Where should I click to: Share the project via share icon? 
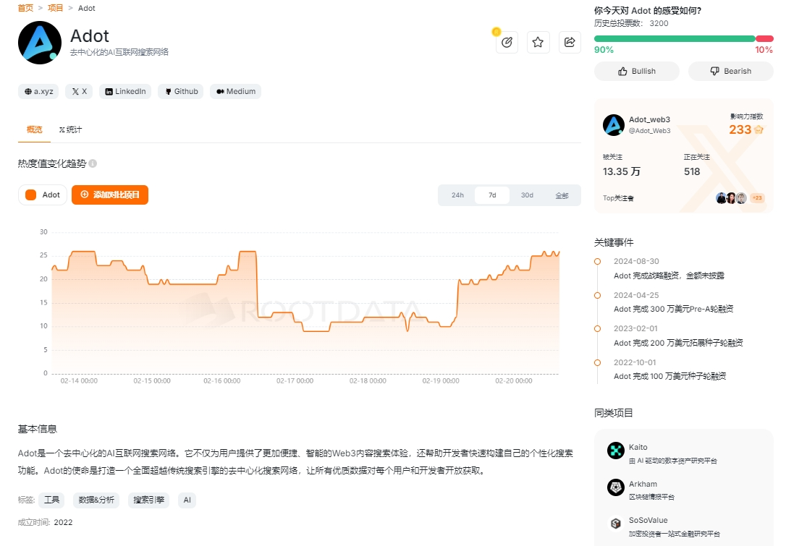(570, 42)
